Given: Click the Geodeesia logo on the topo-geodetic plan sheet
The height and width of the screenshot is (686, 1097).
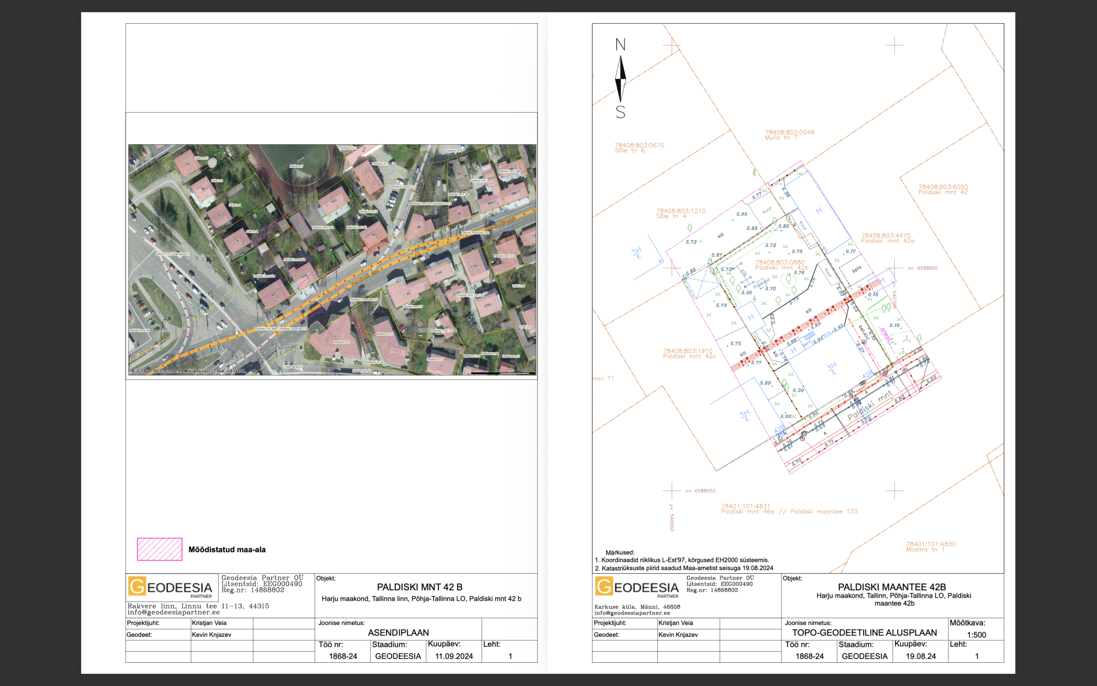Looking at the screenshot, I should coord(637,587).
